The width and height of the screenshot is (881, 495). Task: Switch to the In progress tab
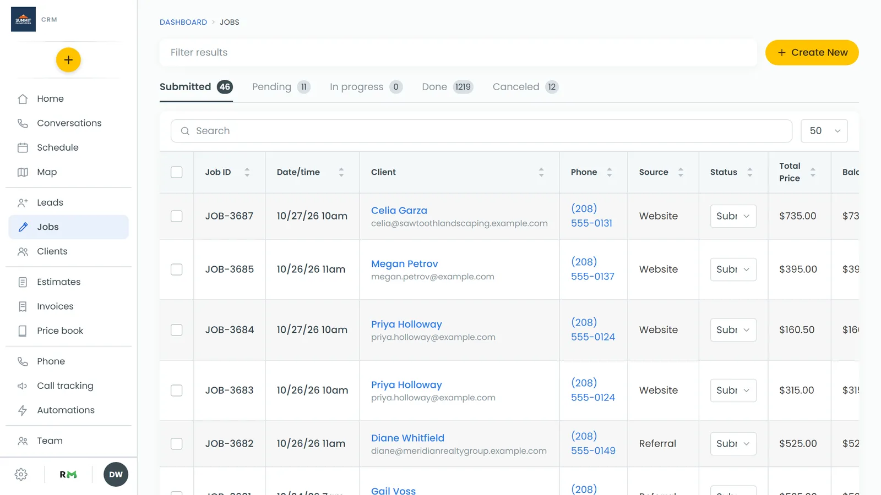pyautogui.click(x=366, y=87)
